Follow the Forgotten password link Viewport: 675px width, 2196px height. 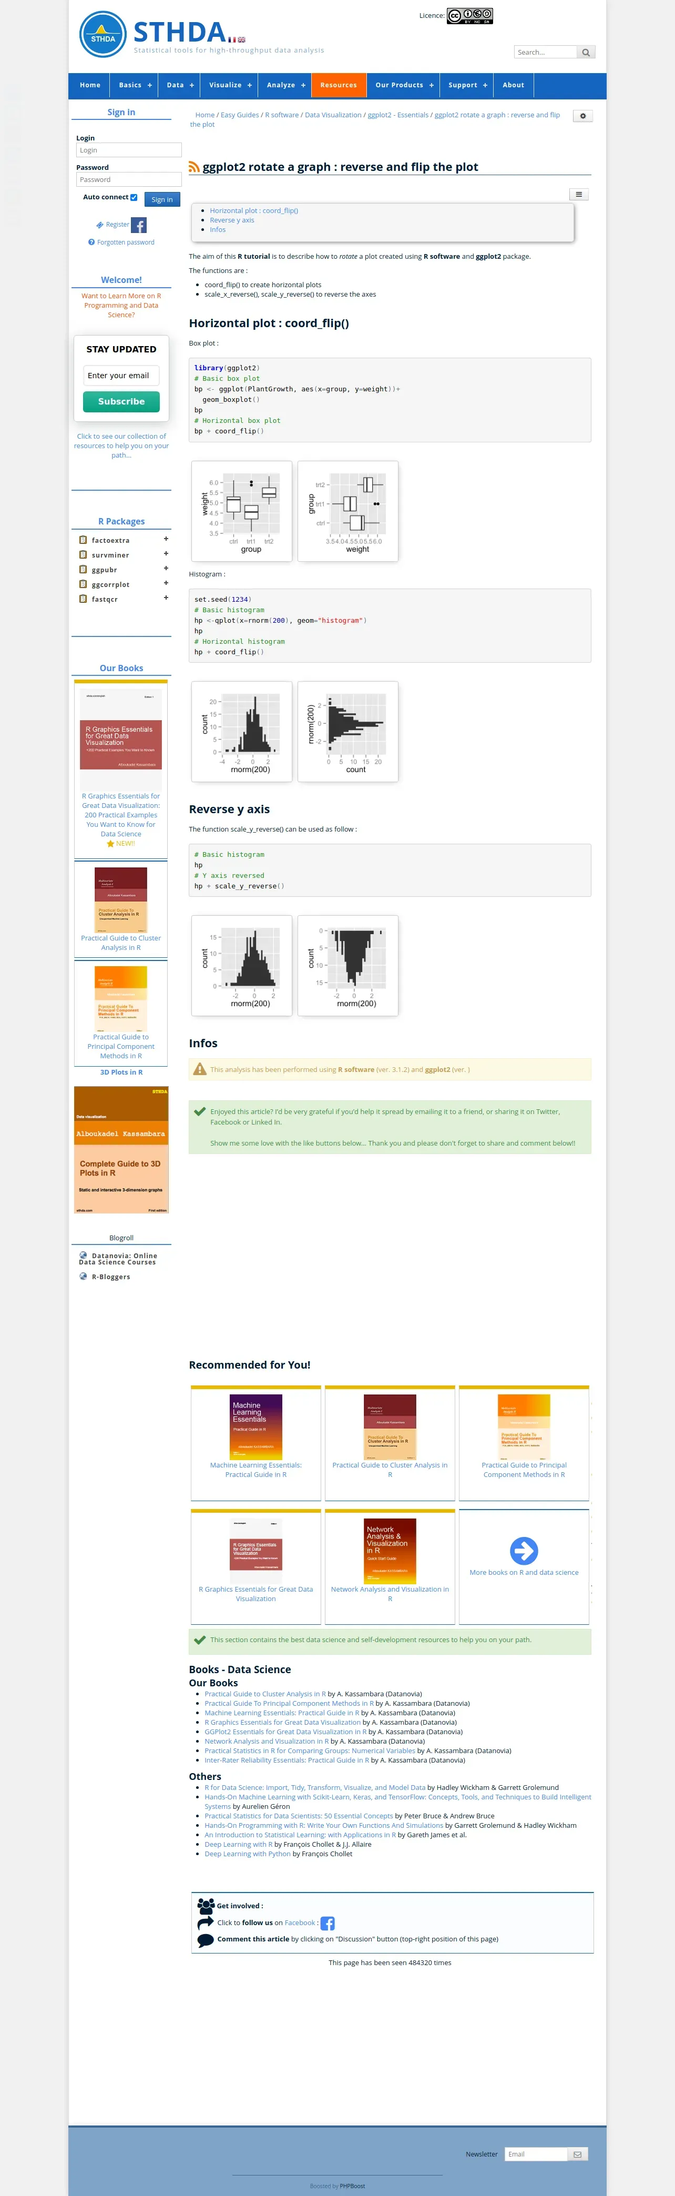click(x=125, y=242)
